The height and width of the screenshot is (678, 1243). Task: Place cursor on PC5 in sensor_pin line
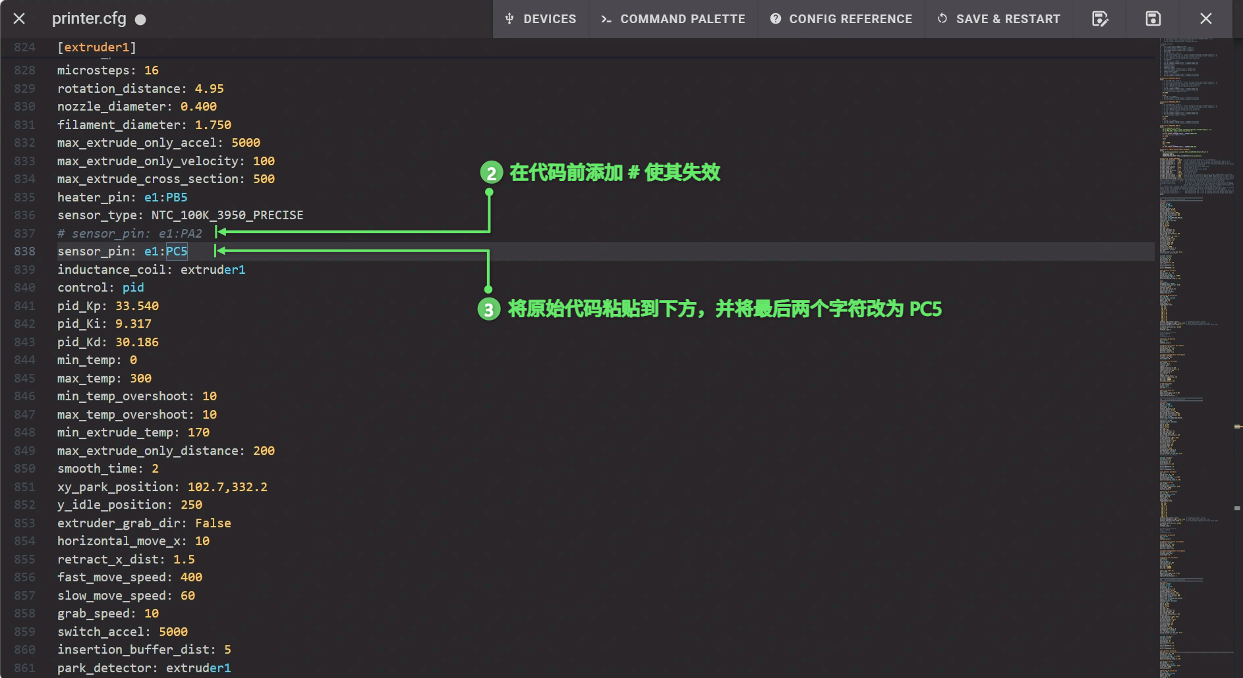point(177,251)
